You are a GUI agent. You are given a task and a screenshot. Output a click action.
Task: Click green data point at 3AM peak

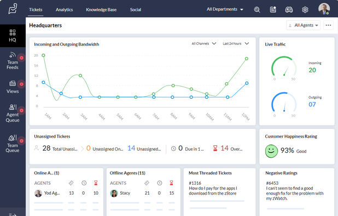(x=80, y=76)
